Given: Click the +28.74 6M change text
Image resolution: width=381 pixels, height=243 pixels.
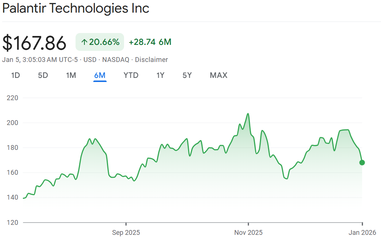Looking at the screenshot, I should coord(150,42).
